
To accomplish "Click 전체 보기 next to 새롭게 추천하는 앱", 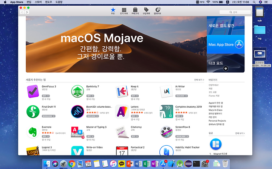I will point(199,80).
